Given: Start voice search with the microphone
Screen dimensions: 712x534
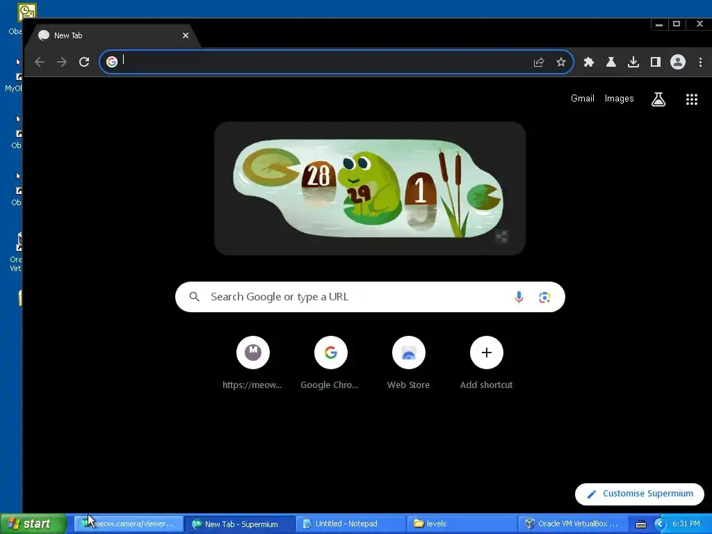Looking at the screenshot, I should click(519, 297).
